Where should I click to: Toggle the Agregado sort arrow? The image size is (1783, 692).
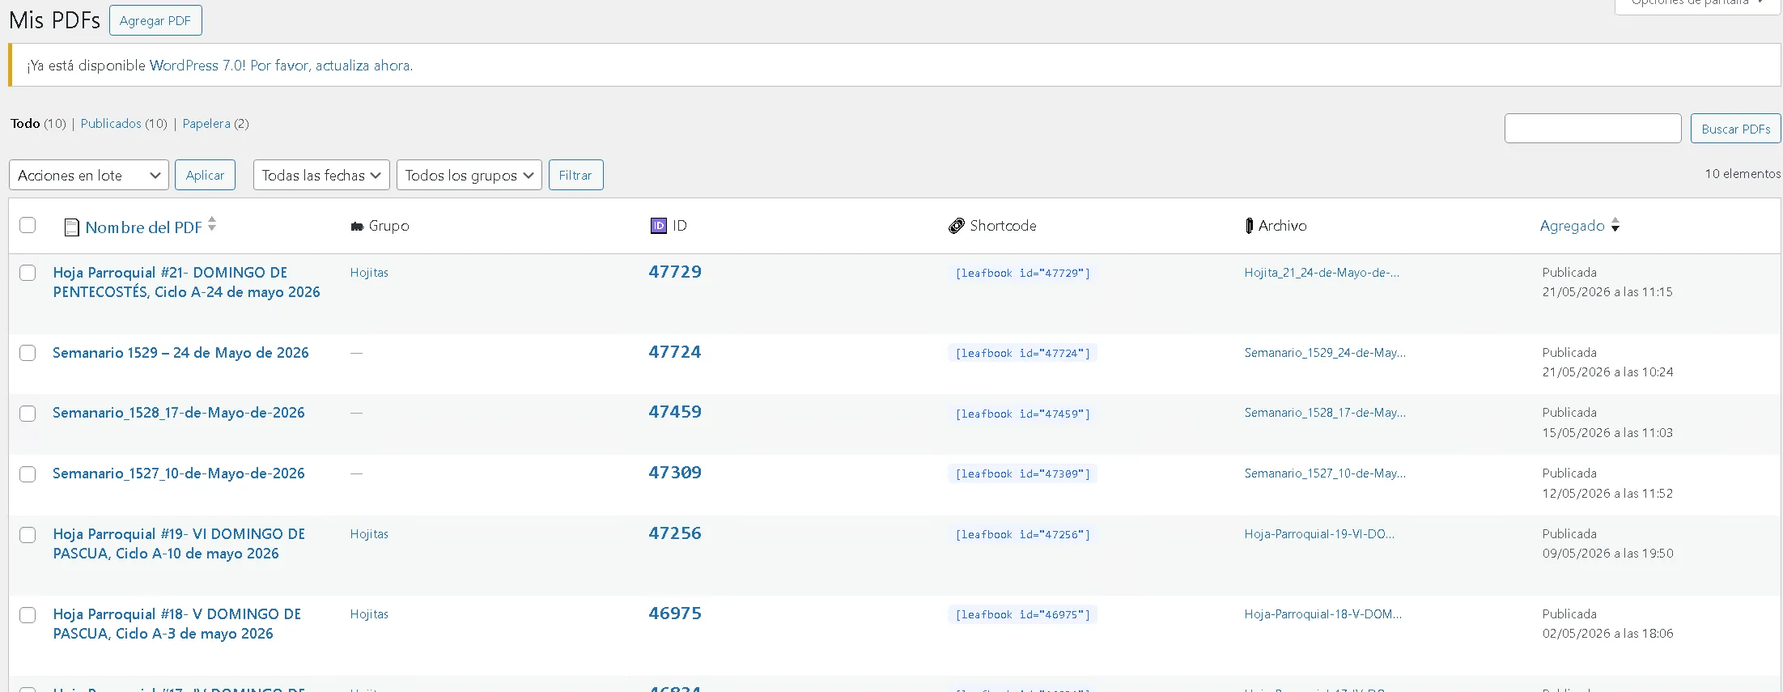tap(1615, 226)
